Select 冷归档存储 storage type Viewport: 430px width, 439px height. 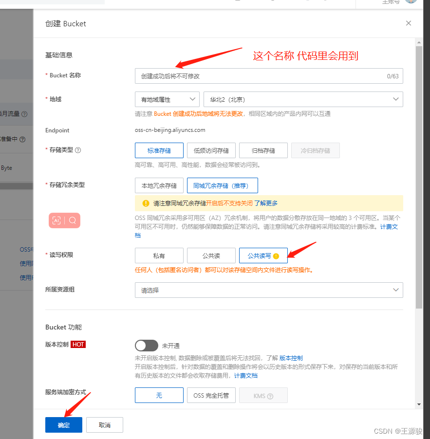coord(315,150)
